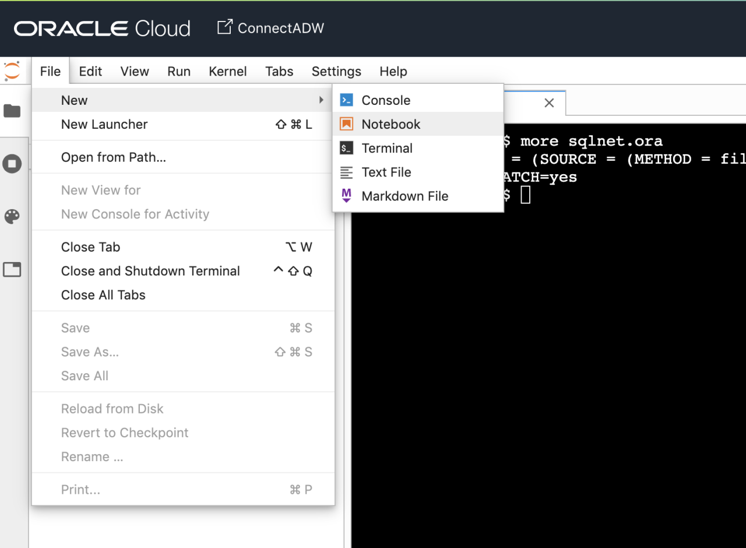
Task: Create a new Console from submenu
Action: tap(418, 100)
